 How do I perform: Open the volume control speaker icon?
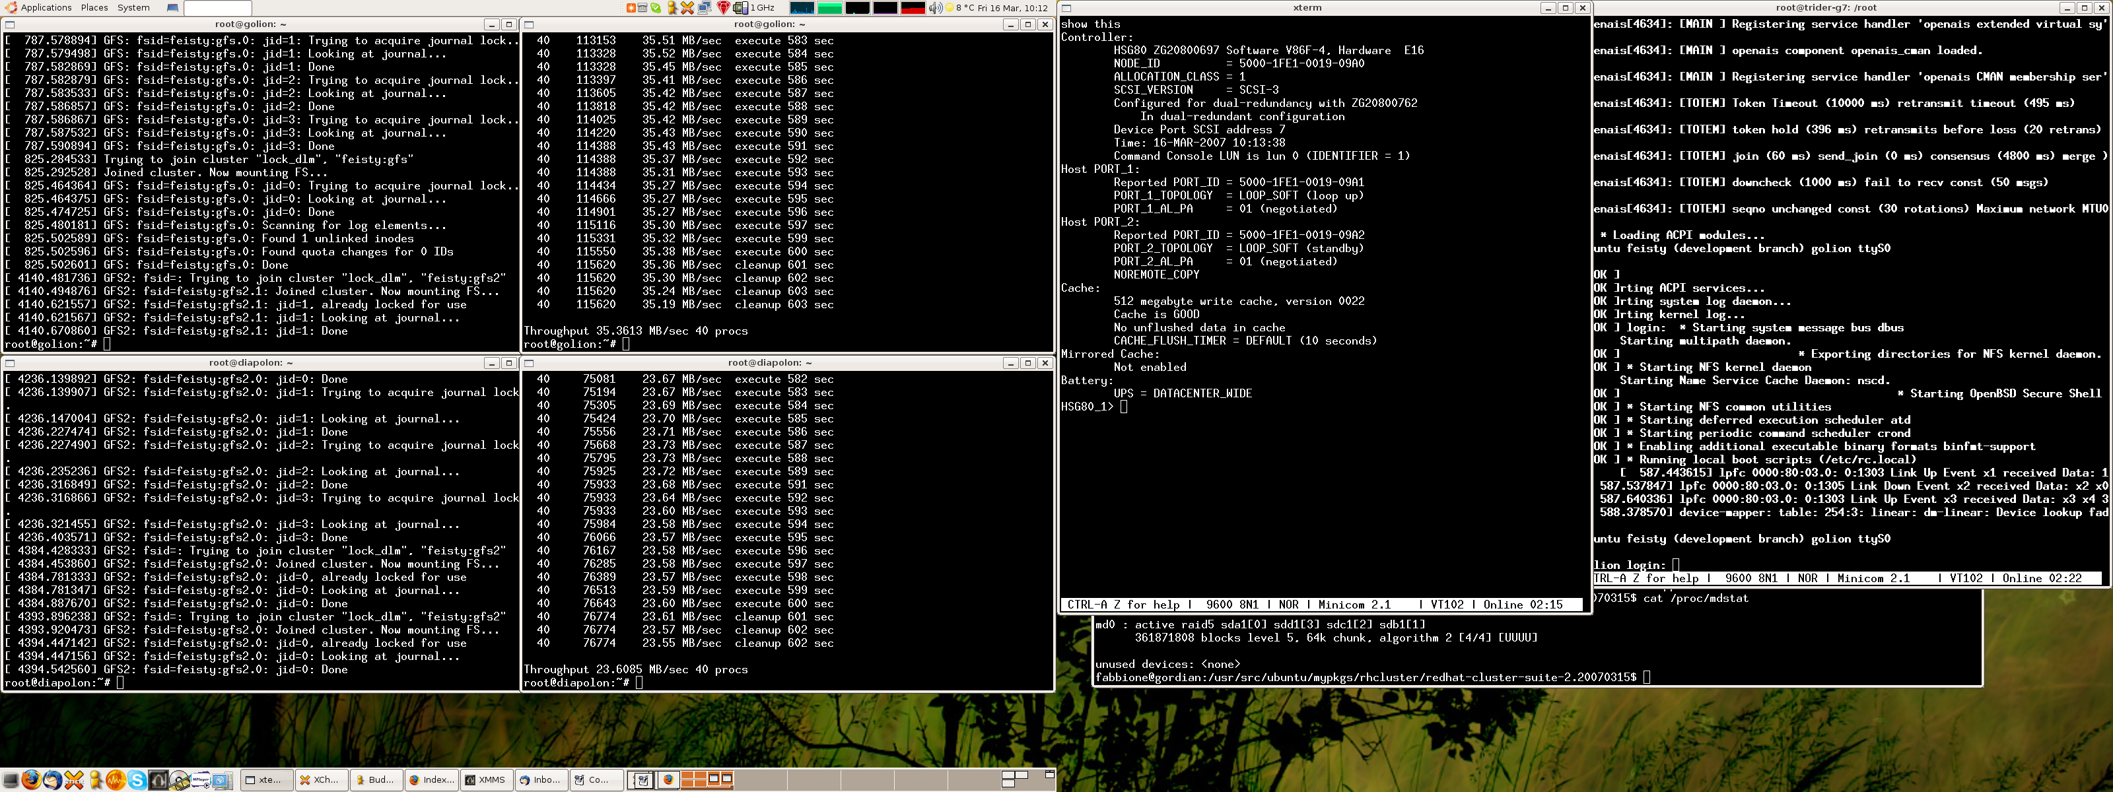click(x=936, y=8)
